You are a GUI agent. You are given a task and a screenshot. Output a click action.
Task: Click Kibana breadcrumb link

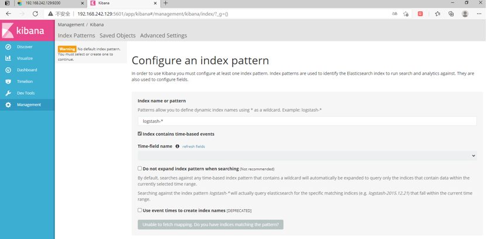[x=97, y=25]
